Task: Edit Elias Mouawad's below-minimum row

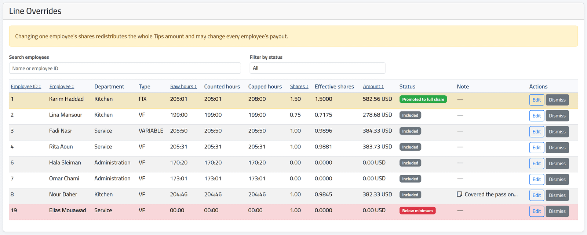Action: pyautogui.click(x=537, y=211)
